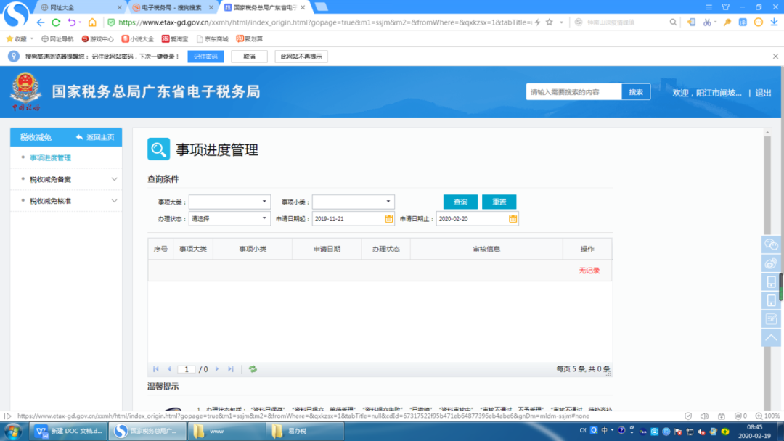This screenshot has height=441, width=784.
Task: Open the browser skin (shirt) icon
Action: click(x=725, y=7)
